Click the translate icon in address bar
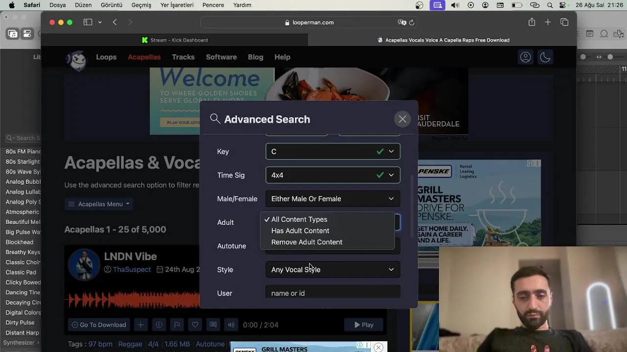This screenshot has width=627, height=352. point(402,22)
